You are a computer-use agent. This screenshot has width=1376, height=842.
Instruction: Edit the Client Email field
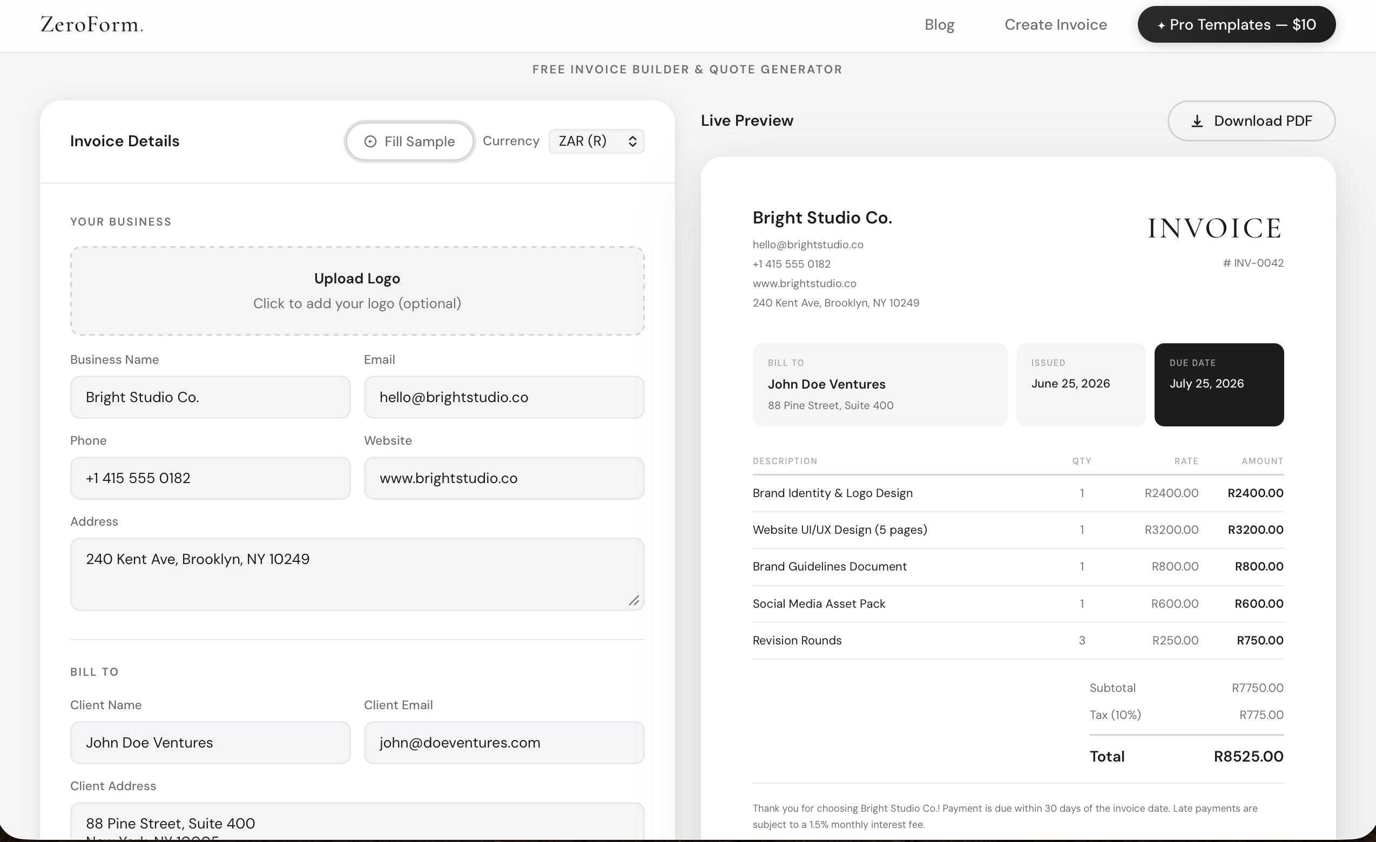[504, 743]
